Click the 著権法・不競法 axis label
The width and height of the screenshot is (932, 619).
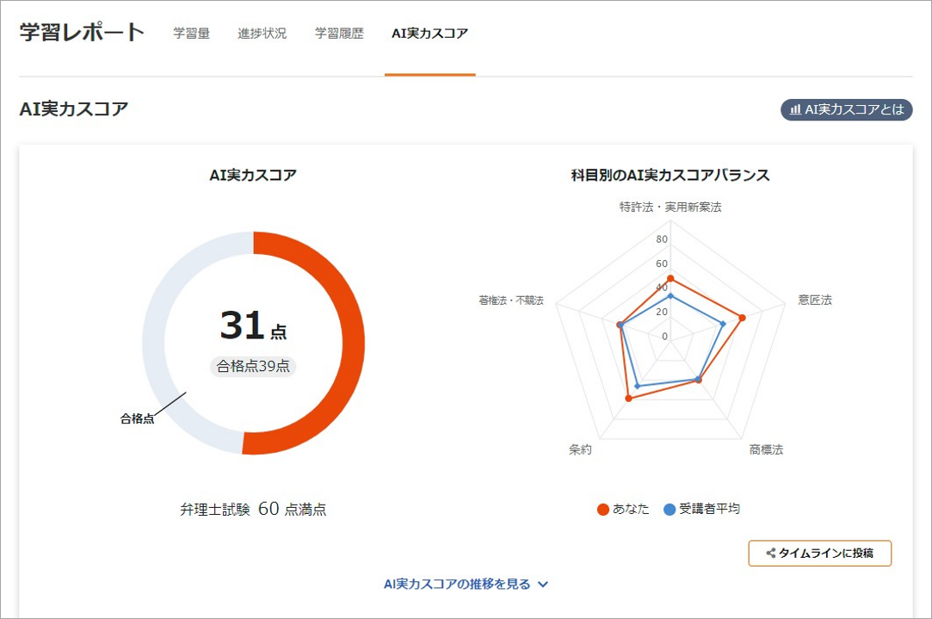coord(511,300)
